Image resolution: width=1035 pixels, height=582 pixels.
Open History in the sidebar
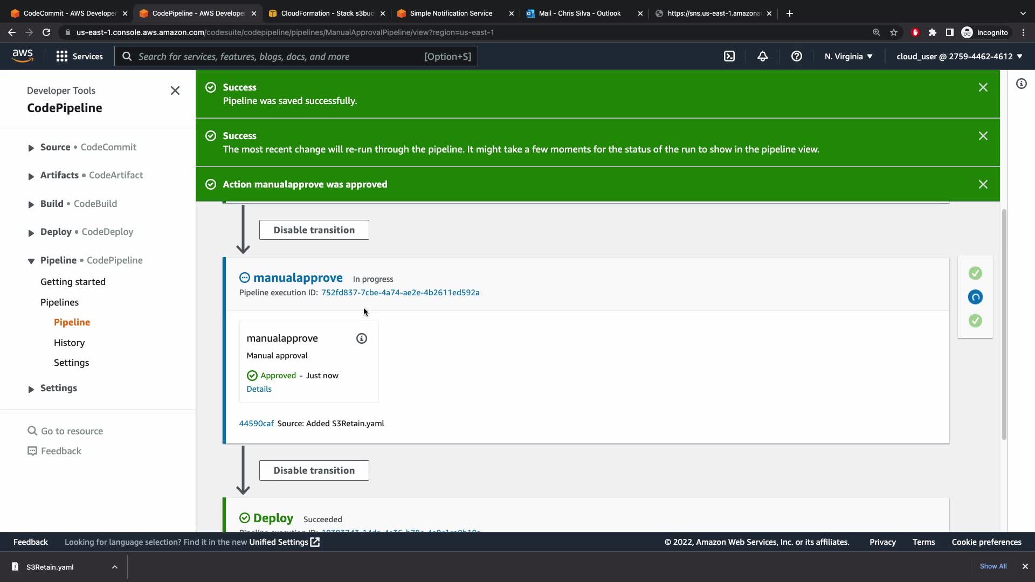69,343
